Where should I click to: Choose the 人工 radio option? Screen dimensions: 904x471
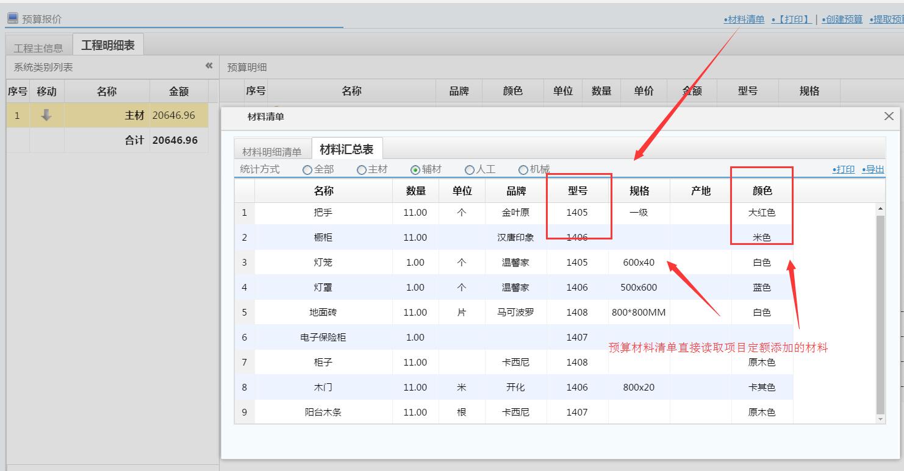click(469, 170)
